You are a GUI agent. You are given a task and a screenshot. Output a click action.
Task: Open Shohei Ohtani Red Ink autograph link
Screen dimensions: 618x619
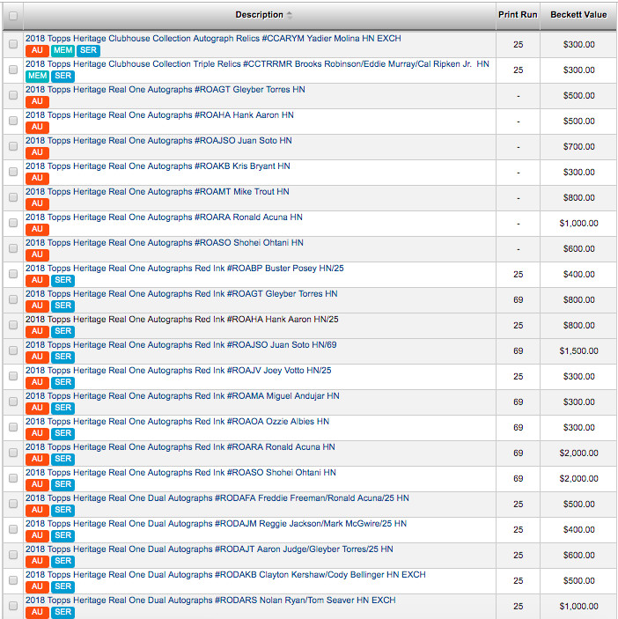coord(180,473)
